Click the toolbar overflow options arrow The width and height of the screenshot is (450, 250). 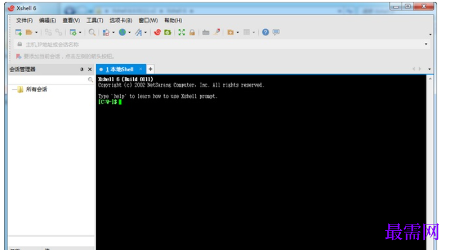coord(430,34)
